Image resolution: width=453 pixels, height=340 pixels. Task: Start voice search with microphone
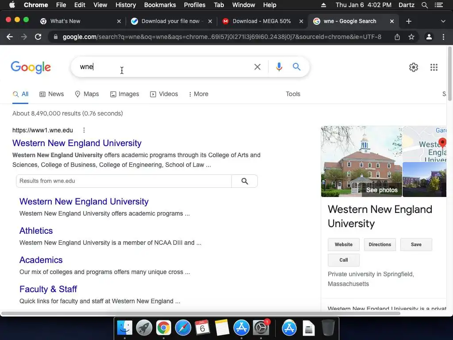point(279,67)
